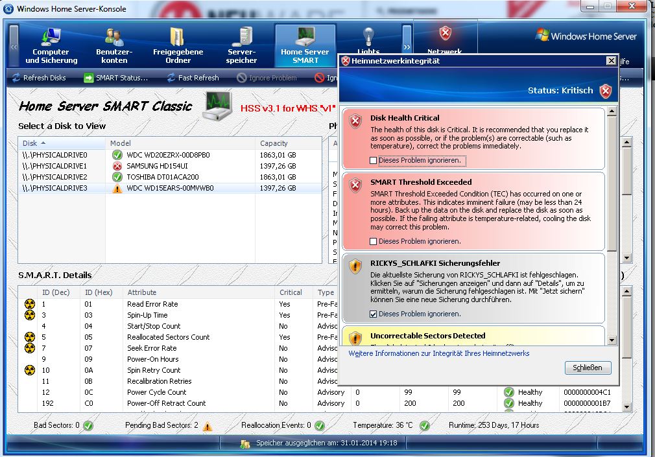Click Temperature green check icon

coord(424,426)
